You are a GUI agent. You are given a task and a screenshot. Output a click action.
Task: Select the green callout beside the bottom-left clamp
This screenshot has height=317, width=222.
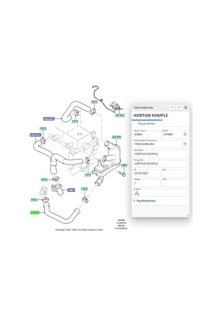point(34,200)
